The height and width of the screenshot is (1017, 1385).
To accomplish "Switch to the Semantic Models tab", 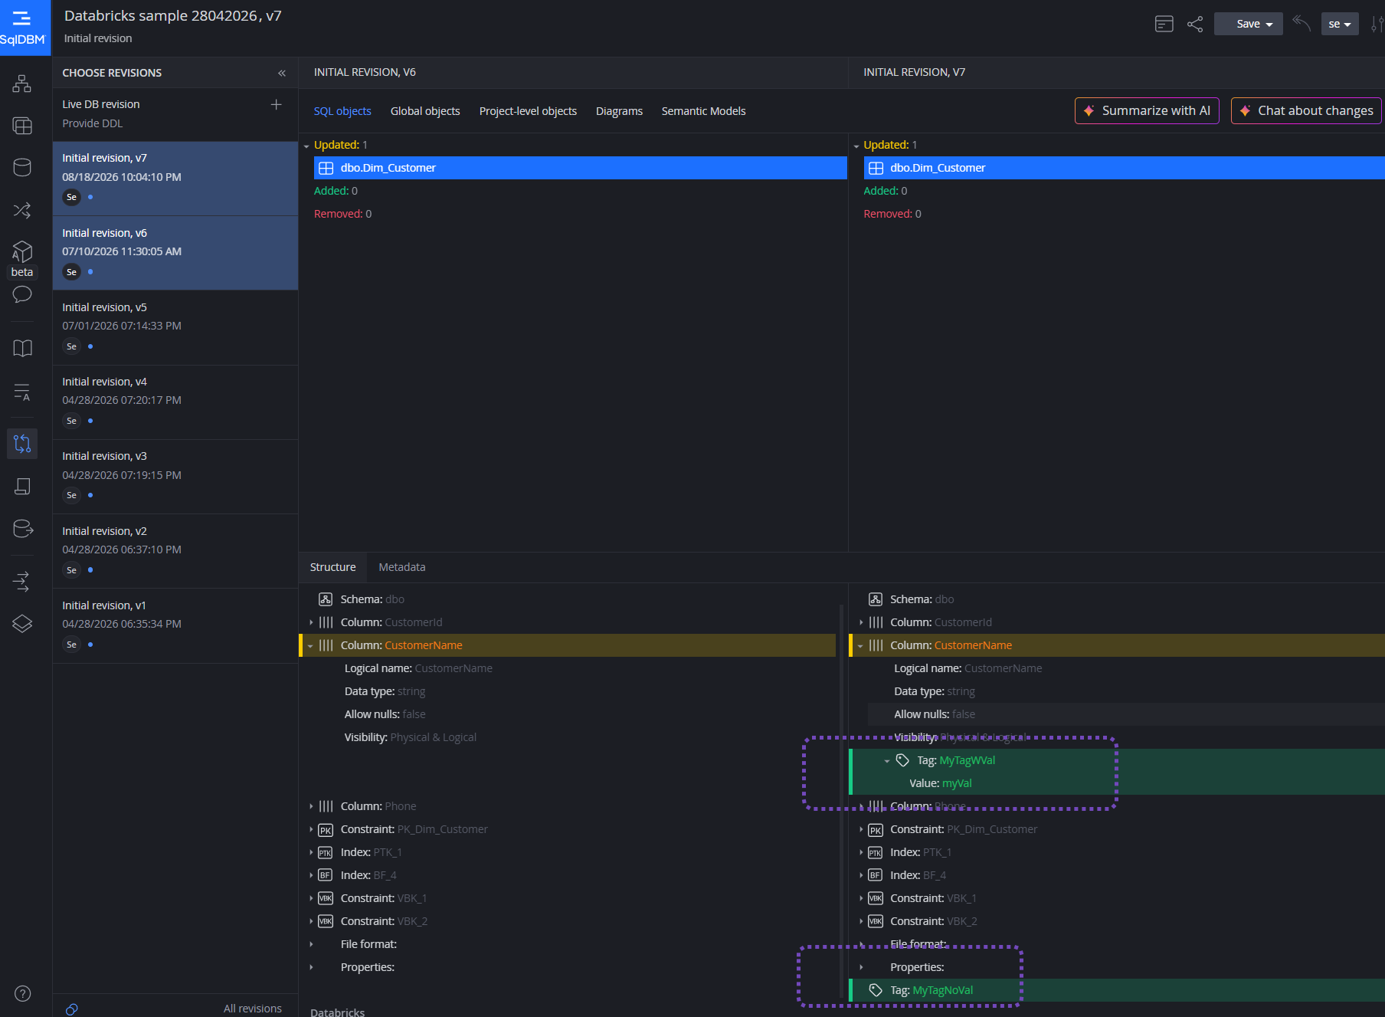I will (703, 111).
